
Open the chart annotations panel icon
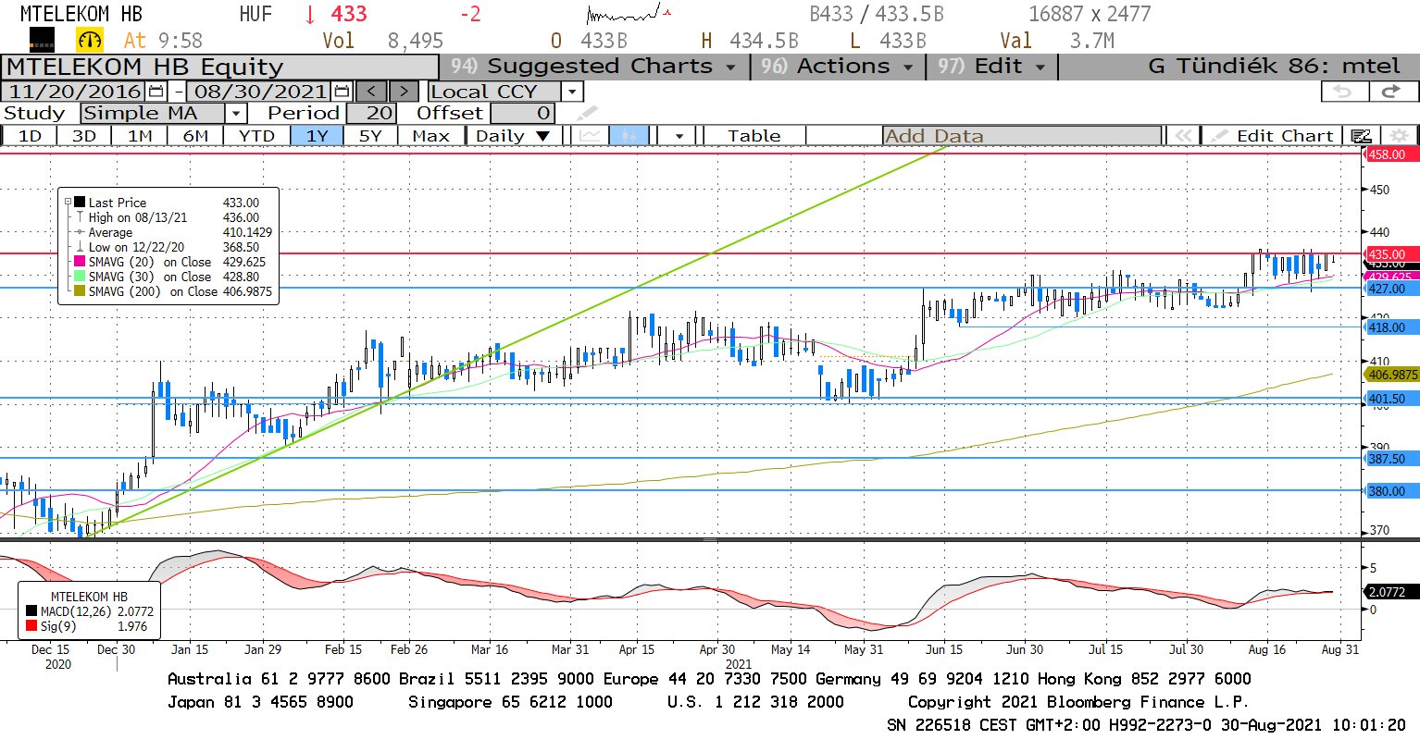tap(1361, 136)
